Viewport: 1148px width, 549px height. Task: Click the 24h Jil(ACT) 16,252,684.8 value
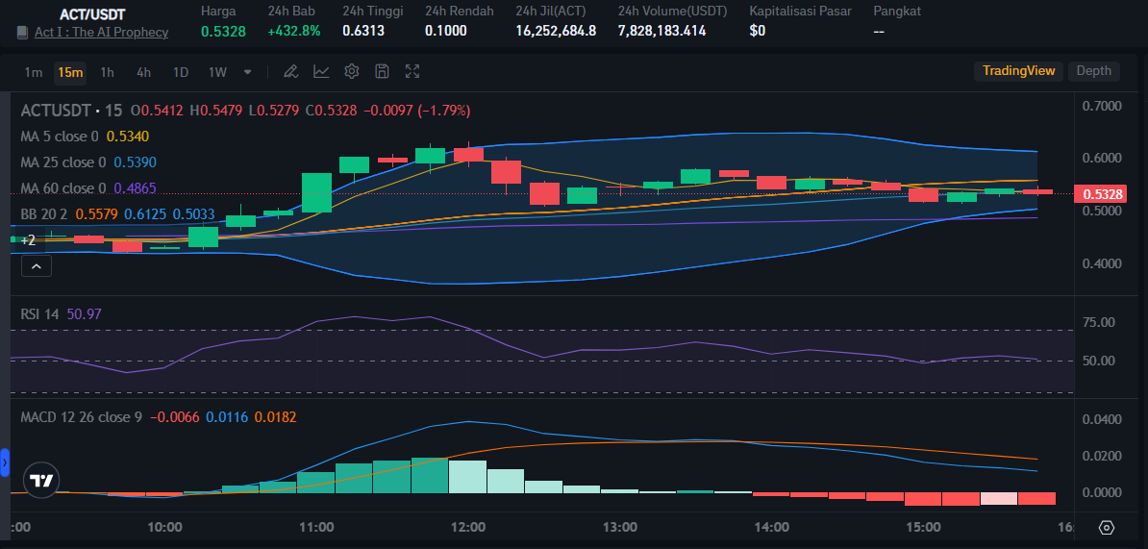[x=556, y=31]
